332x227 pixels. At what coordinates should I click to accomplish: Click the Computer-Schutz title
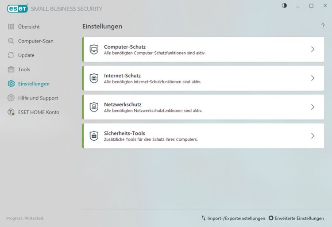tap(125, 47)
